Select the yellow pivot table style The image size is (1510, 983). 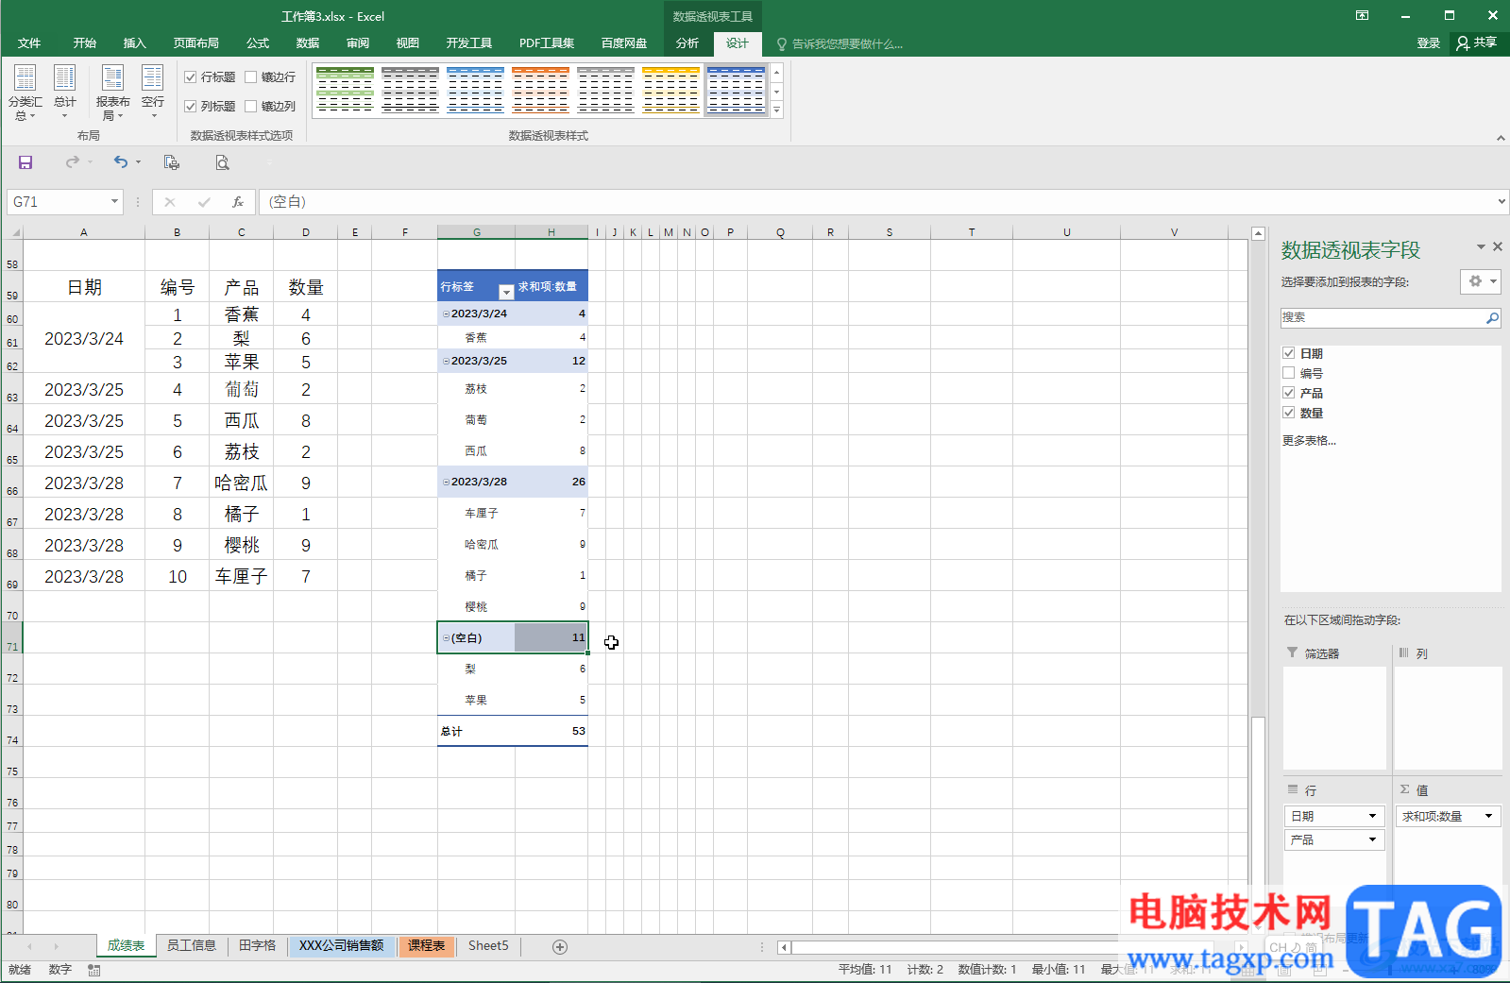(670, 91)
